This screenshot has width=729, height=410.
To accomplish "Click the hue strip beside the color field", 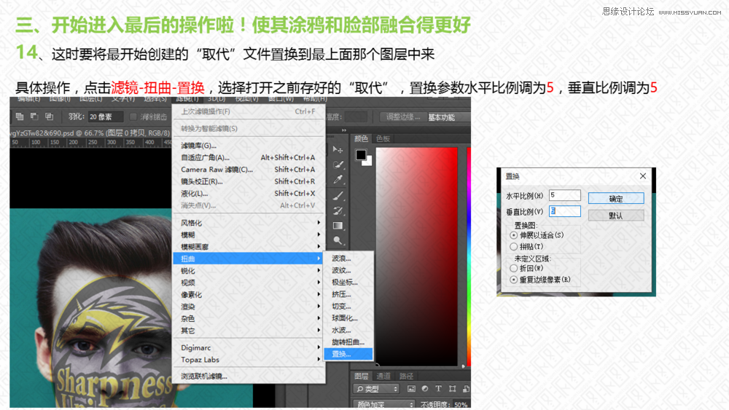I will [x=469, y=257].
